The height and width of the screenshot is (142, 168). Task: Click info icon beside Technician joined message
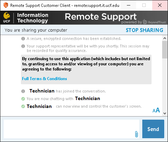(x=23, y=91)
